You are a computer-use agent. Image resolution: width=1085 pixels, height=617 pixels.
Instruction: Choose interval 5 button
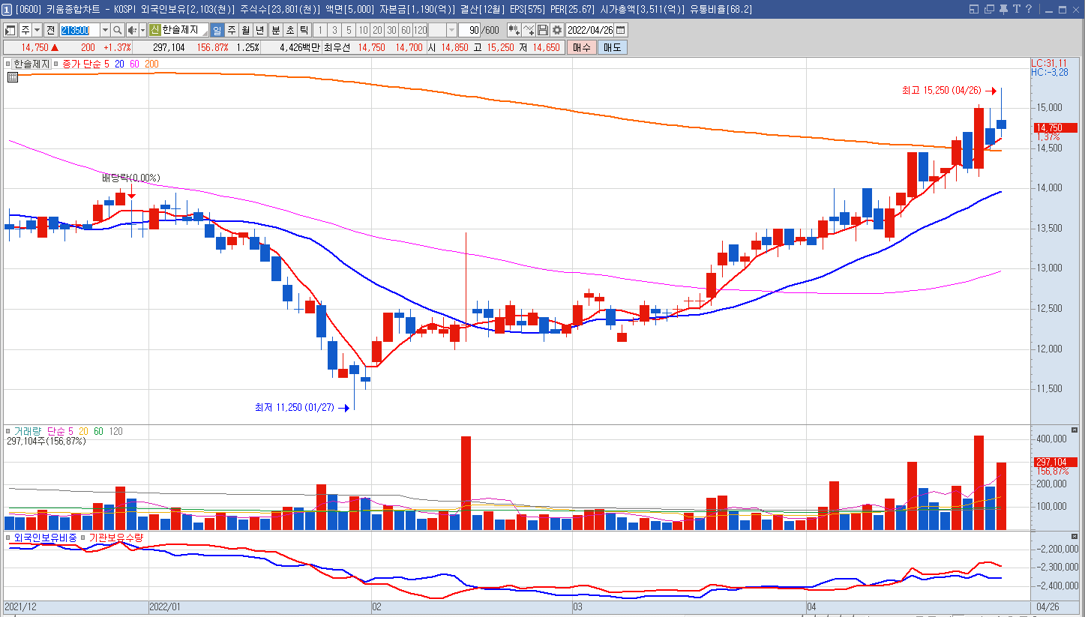pos(349,30)
